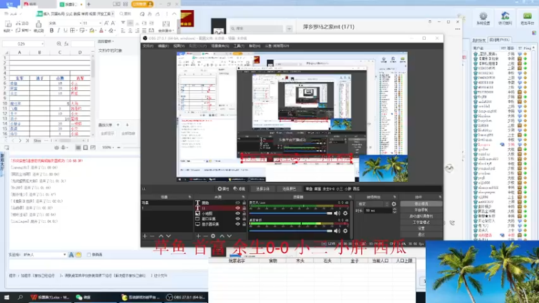Open scene transition properties gear icon

coord(394,204)
